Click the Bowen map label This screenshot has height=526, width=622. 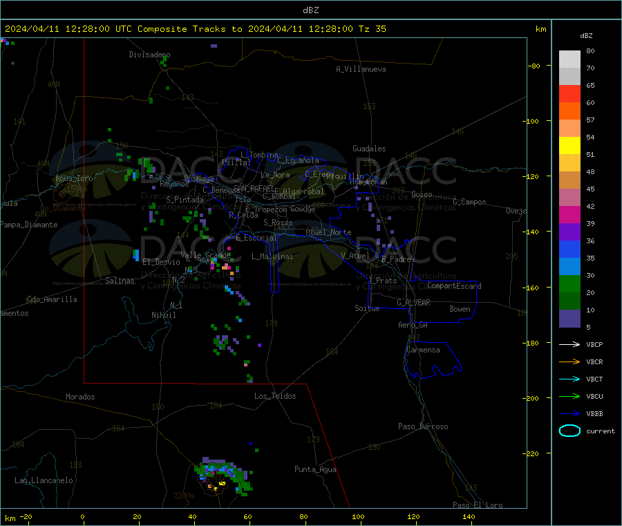pos(460,309)
